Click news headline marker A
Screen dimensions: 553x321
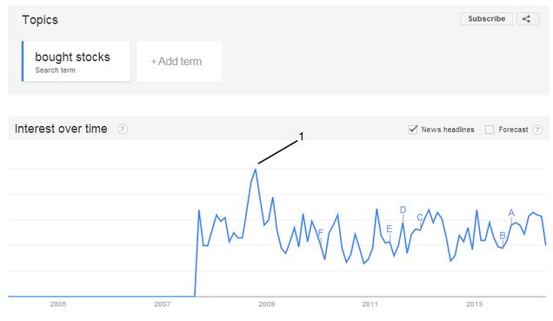511,213
